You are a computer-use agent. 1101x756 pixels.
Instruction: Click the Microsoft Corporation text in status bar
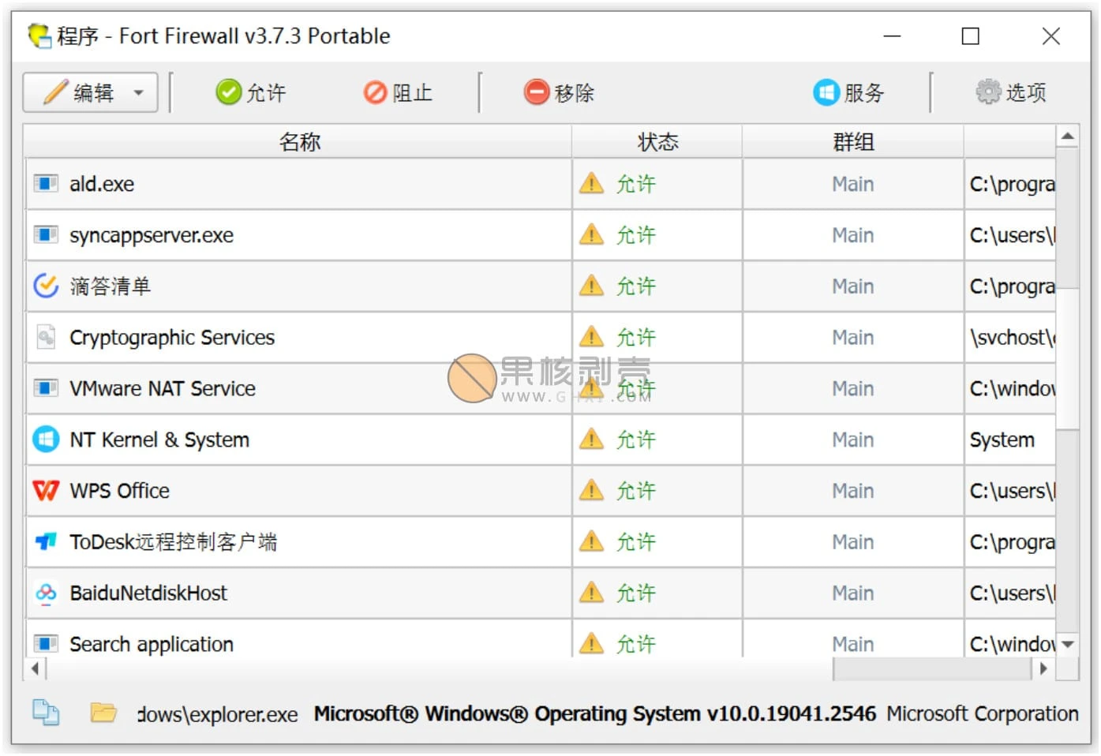[982, 713]
